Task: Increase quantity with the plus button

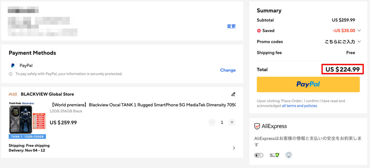Action: click(x=232, y=122)
